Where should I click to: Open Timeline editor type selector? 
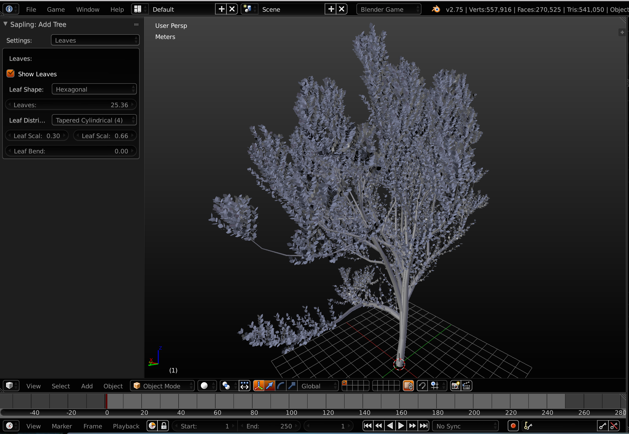(x=11, y=426)
